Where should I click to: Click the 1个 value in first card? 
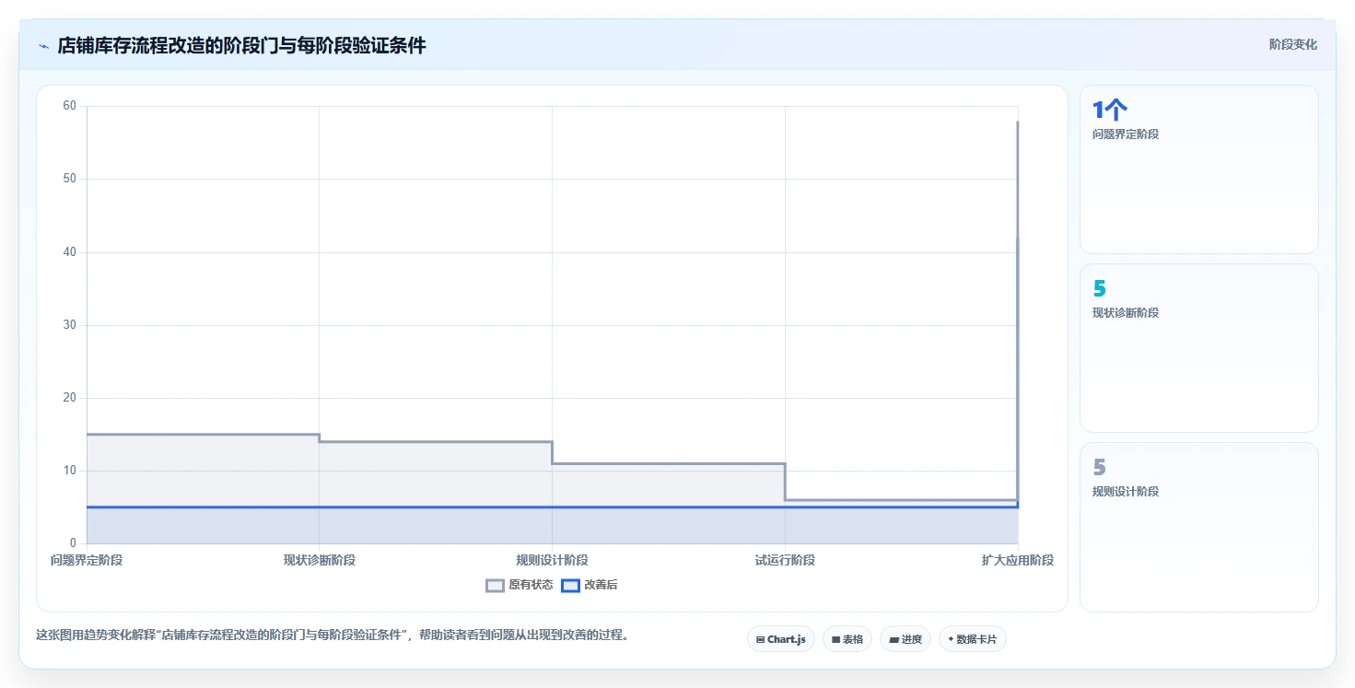1110,111
